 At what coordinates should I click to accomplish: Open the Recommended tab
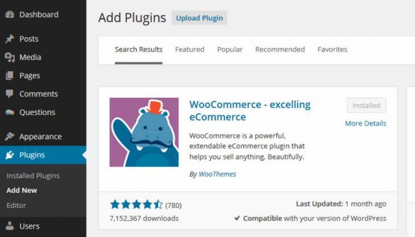pyautogui.click(x=280, y=49)
